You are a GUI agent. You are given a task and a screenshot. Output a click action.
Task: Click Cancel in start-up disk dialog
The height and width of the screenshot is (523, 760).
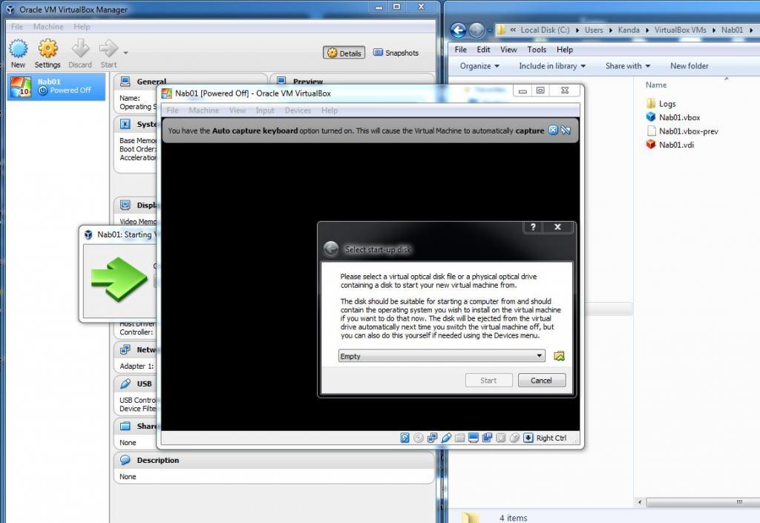tap(541, 380)
